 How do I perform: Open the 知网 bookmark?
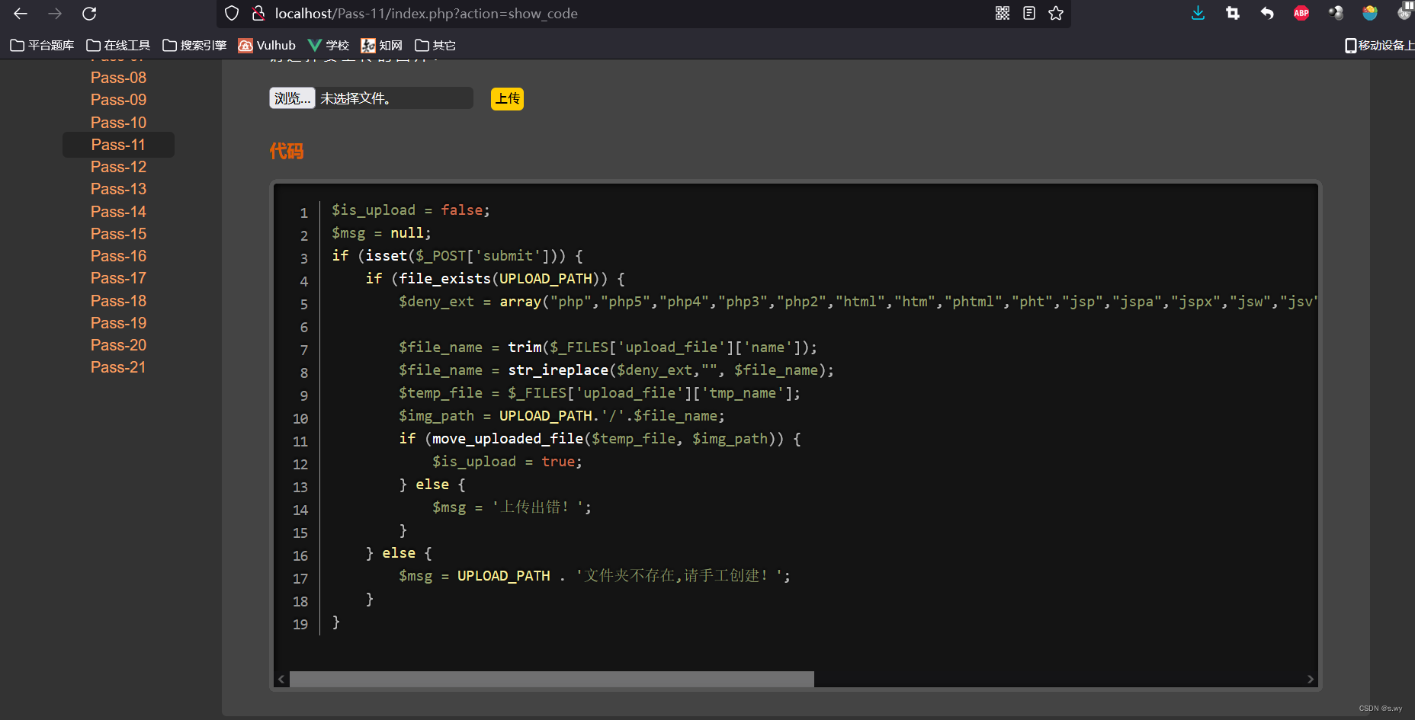pyautogui.click(x=382, y=46)
